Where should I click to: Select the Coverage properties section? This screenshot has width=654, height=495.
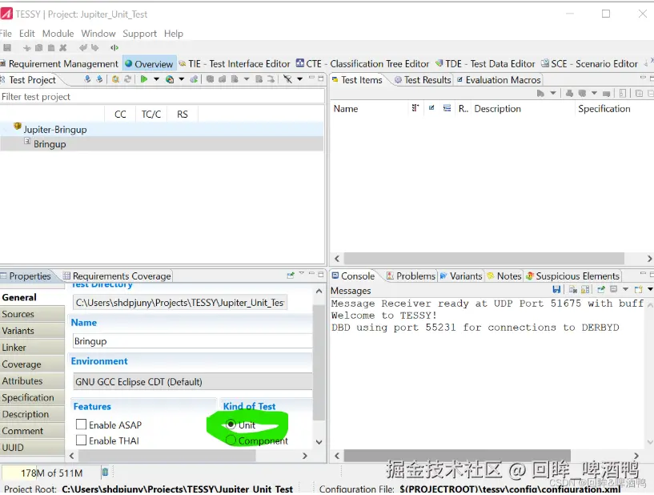(32, 364)
